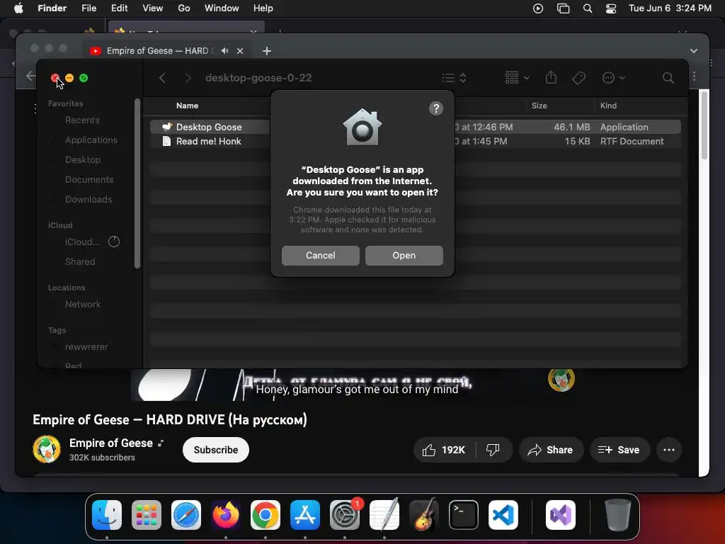The height and width of the screenshot is (544, 725).
Task: Click the YouTube Share button
Action: point(551,450)
